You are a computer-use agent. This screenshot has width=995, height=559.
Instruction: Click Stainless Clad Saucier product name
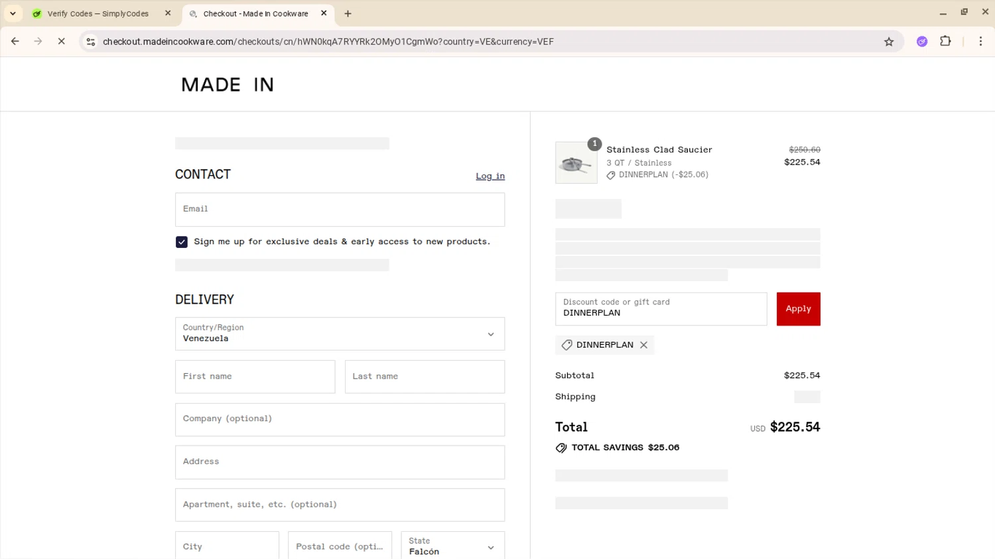659,150
